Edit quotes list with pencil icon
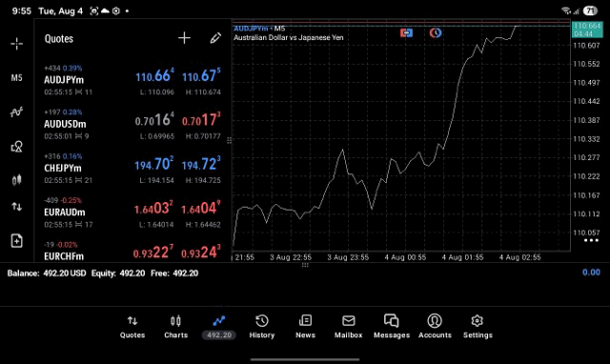 tap(215, 38)
